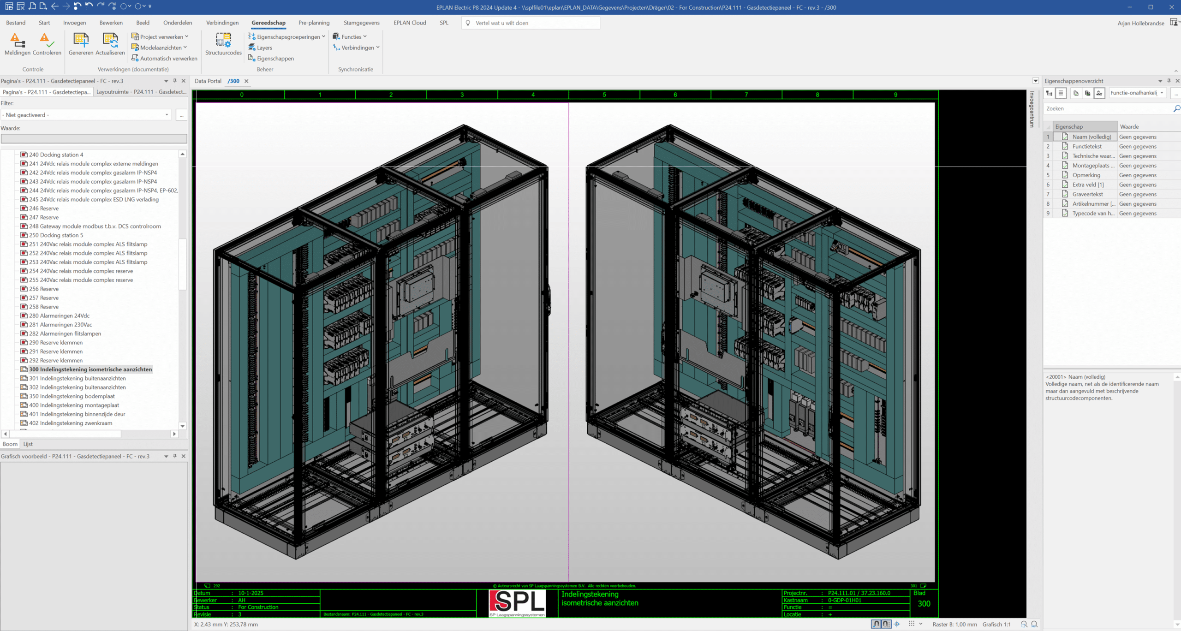The width and height of the screenshot is (1181, 631).
Task: Switch page navigator to Lijst view
Action: point(28,444)
